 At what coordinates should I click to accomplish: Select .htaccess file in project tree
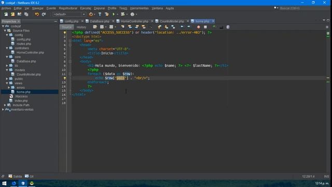pos(21,96)
